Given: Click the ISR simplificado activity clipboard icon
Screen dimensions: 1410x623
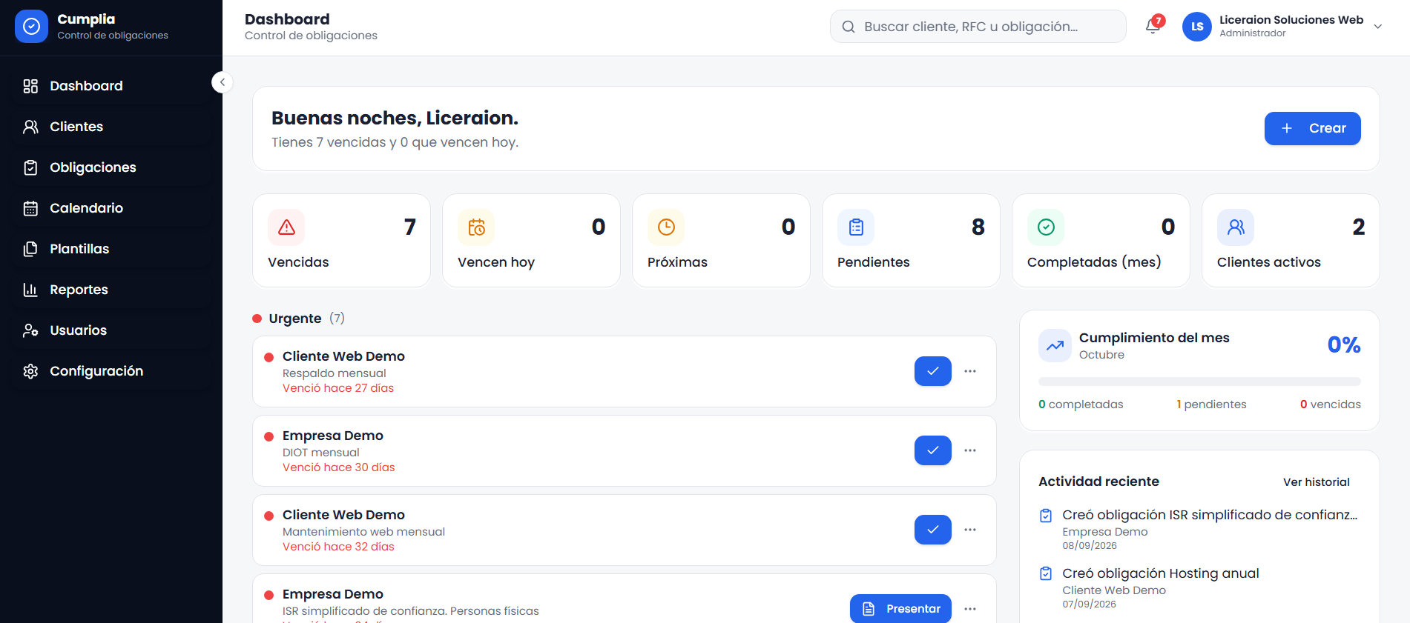Looking at the screenshot, I should tap(1046, 516).
